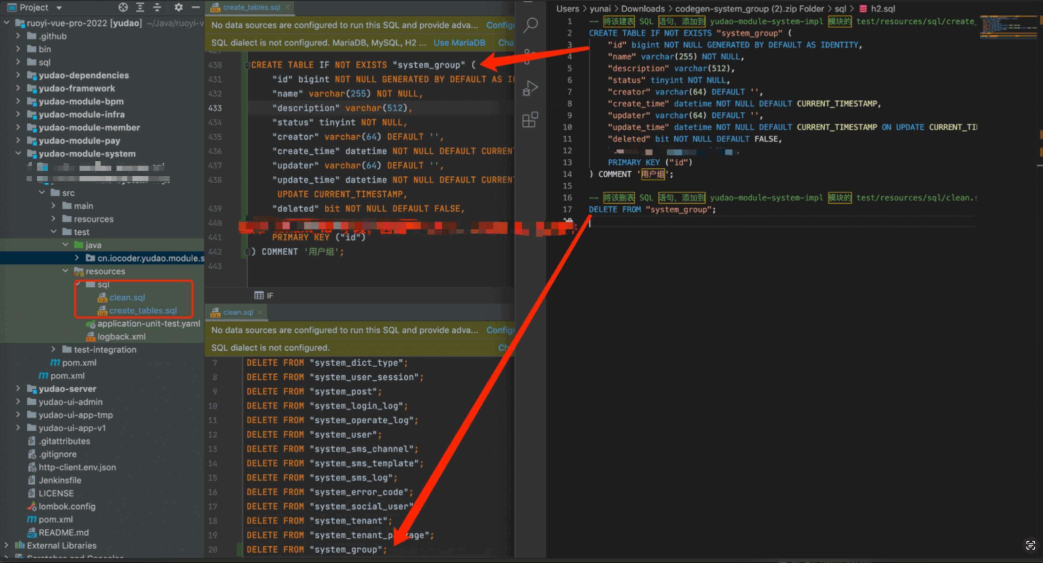
Task: Click the h2.sql breadcrumb item
Action: (x=883, y=9)
